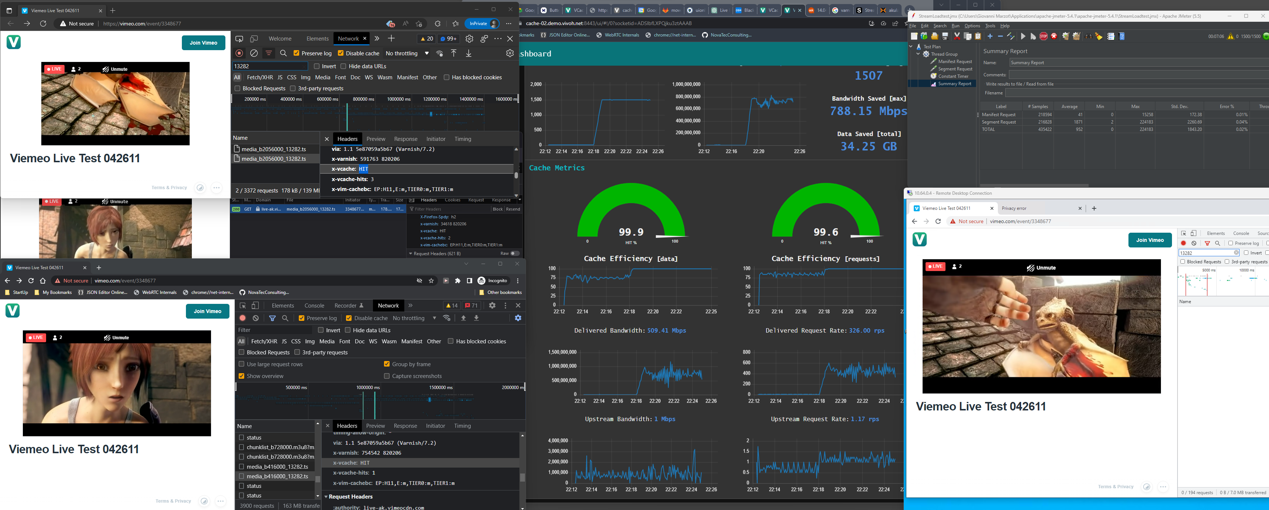Stop network recording in Edge DevTools
This screenshot has width=1269, height=510.
pyautogui.click(x=239, y=53)
